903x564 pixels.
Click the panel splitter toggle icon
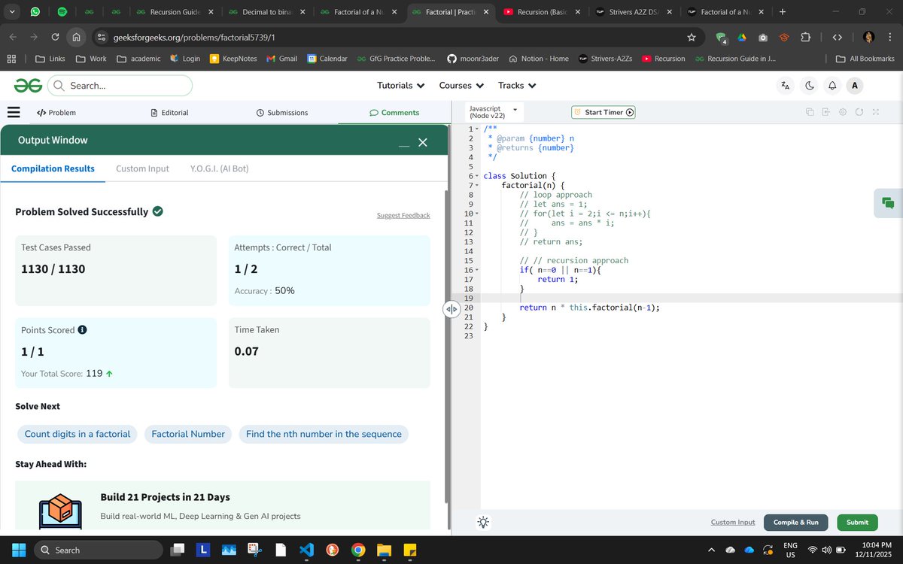[x=451, y=309]
